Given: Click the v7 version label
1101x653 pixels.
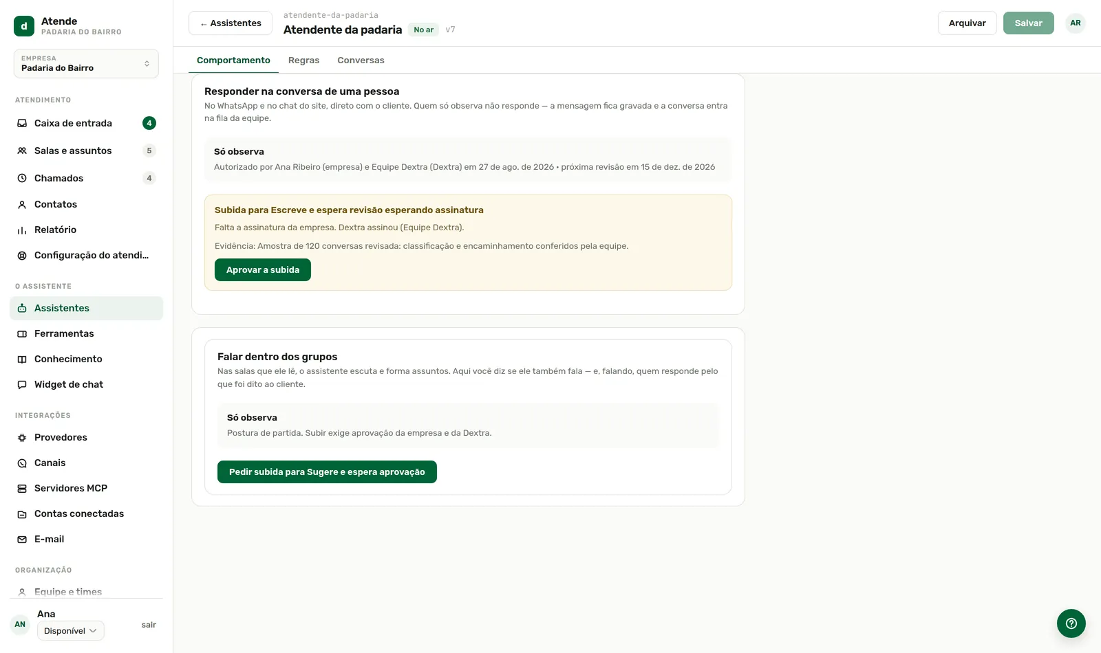Looking at the screenshot, I should 450,30.
